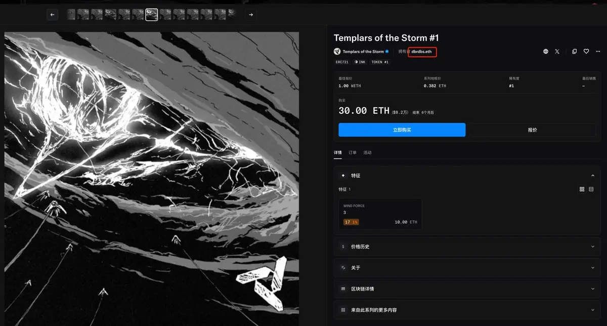607x326 pixels.
Task: Go to the next item with right arrow
Action: [251, 15]
